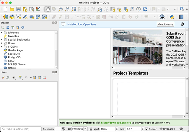Viewport: 189px width, 132px height.
Task: Click the New Temporary Scratch Layer icon
Action: coord(32,17)
